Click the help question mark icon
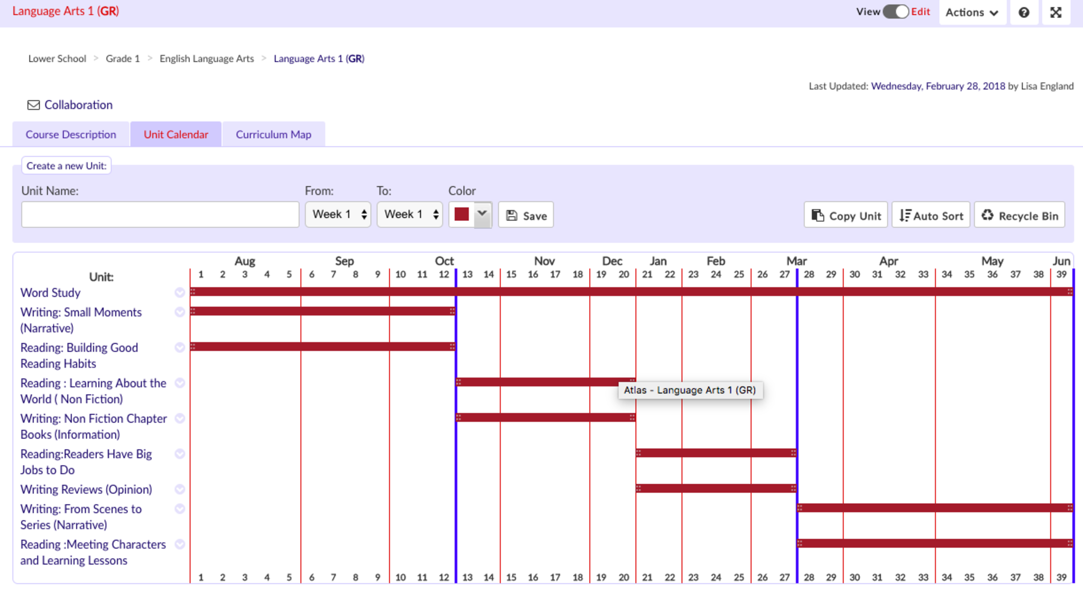Screen dimensions: 1083x600 click(x=1024, y=12)
